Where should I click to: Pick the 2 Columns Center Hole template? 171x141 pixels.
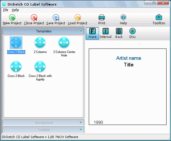(x=64, y=47)
